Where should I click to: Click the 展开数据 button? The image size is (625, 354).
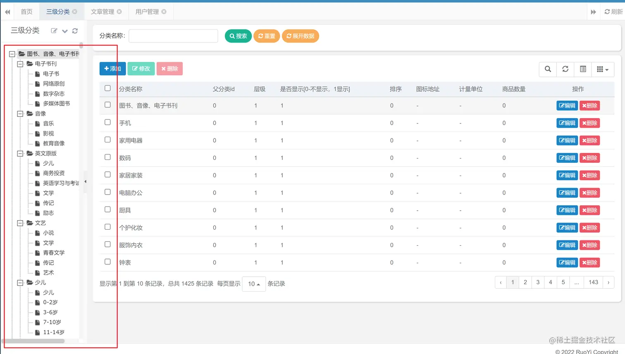(x=301, y=36)
